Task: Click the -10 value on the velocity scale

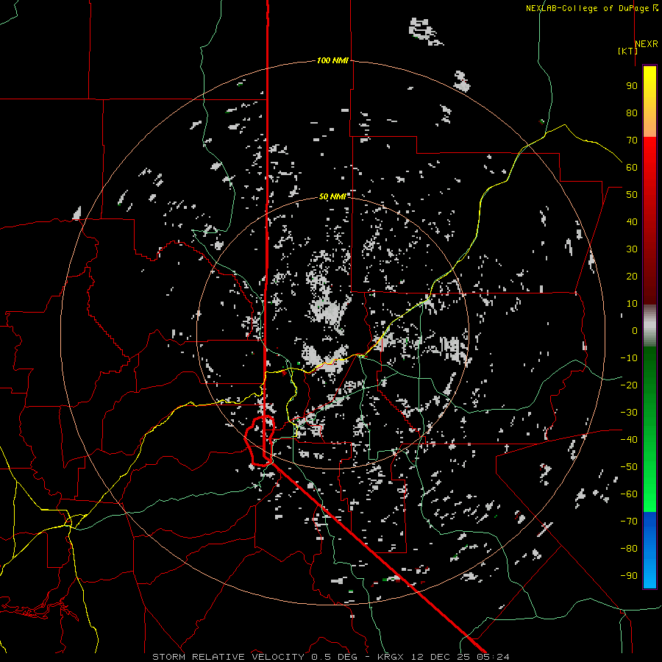Action: tap(629, 358)
